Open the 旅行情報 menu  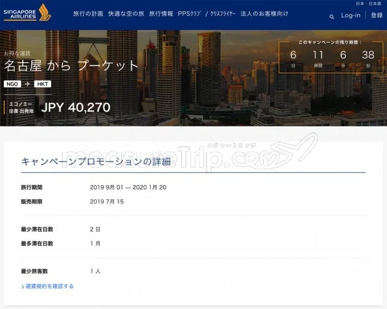tap(161, 14)
